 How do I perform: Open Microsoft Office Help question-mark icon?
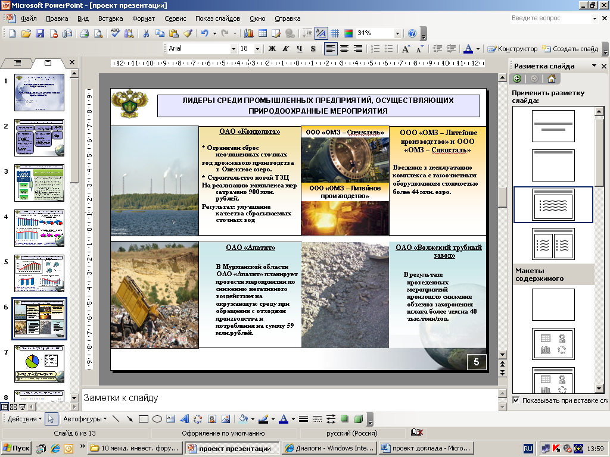[x=412, y=33]
